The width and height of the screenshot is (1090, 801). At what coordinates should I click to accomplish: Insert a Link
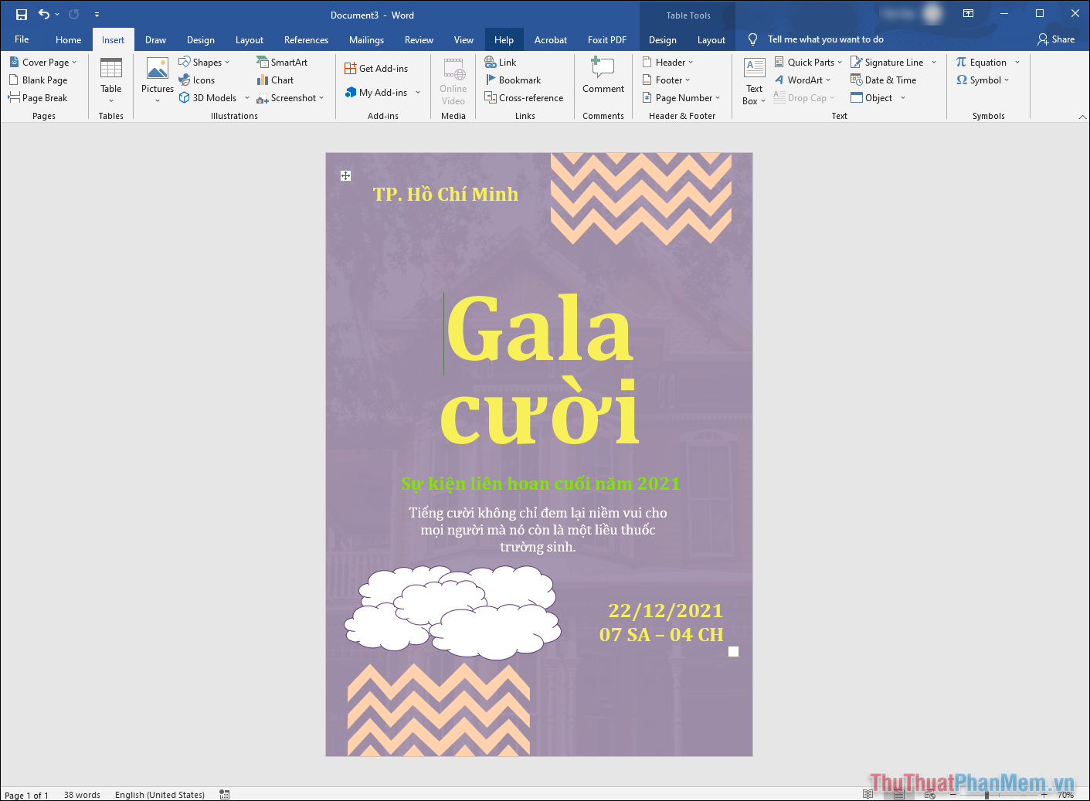coord(501,62)
